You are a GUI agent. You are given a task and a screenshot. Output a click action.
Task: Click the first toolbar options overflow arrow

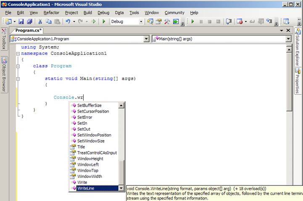[183, 24]
